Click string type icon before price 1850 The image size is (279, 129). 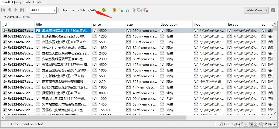coord(95,48)
